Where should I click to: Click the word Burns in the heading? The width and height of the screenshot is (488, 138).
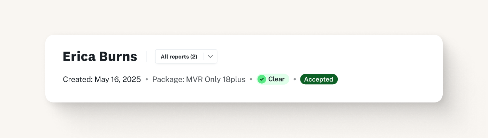(x=118, y=56)
